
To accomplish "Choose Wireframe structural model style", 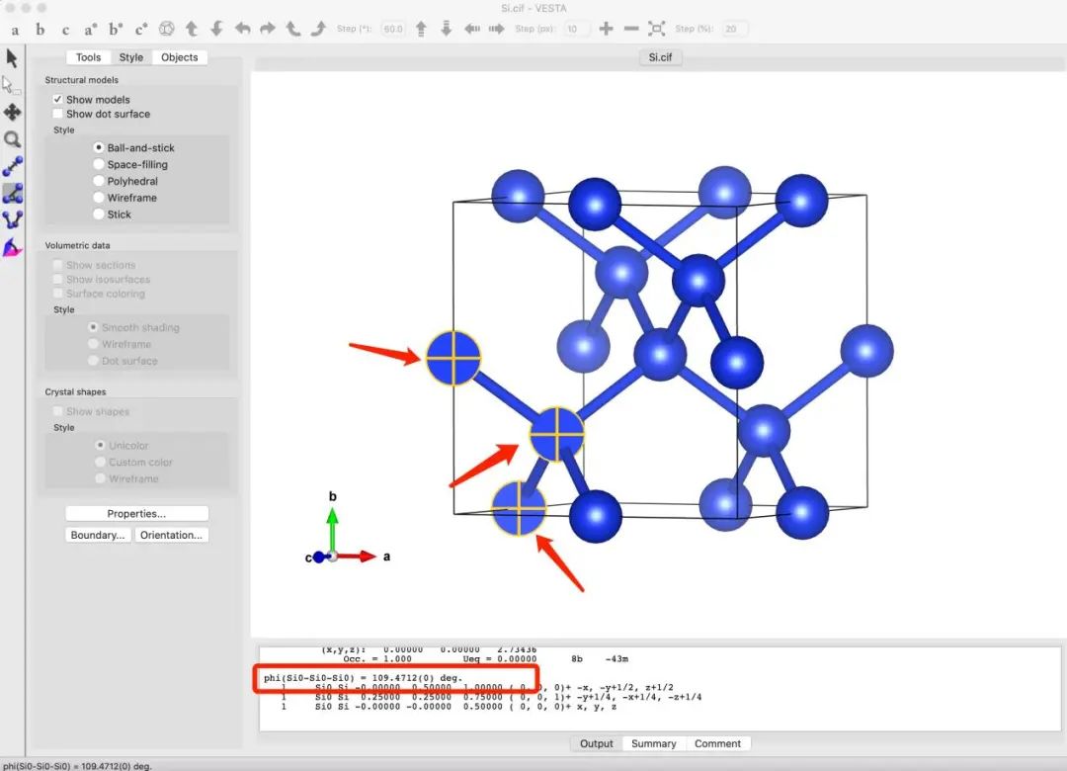I will 99,198.
